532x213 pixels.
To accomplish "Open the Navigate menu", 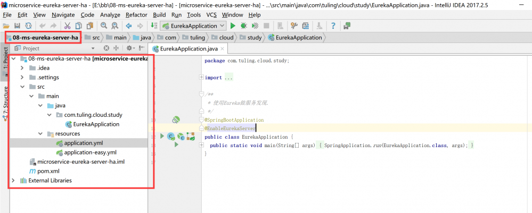I will point(63,15).
